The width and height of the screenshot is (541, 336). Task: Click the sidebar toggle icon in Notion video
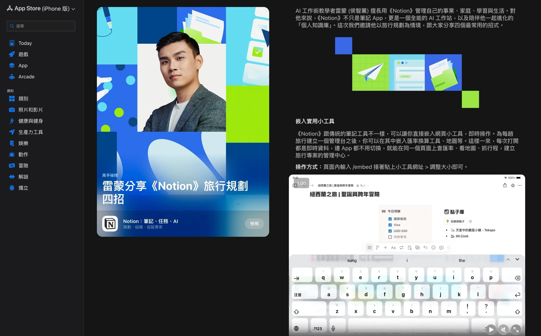295,186
